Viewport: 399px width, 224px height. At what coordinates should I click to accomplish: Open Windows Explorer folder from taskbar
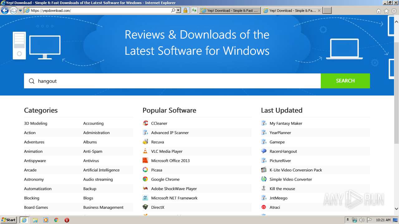[35, 220]
